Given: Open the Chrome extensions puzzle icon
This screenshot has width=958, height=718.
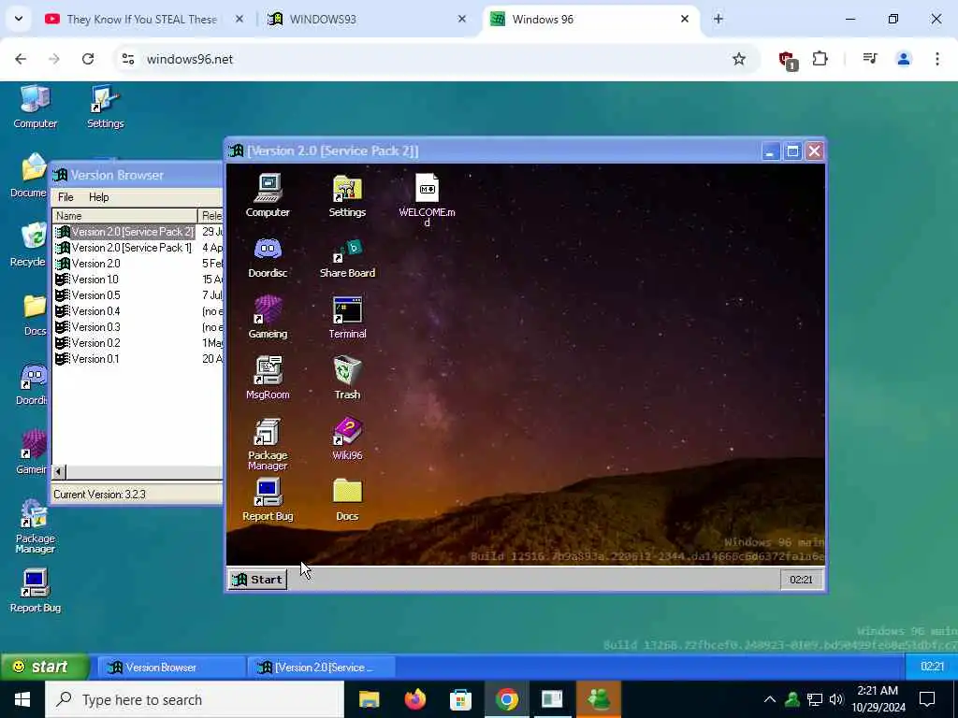Looking at the screenshot, I should pyautogui.click(x=820, y=59).
